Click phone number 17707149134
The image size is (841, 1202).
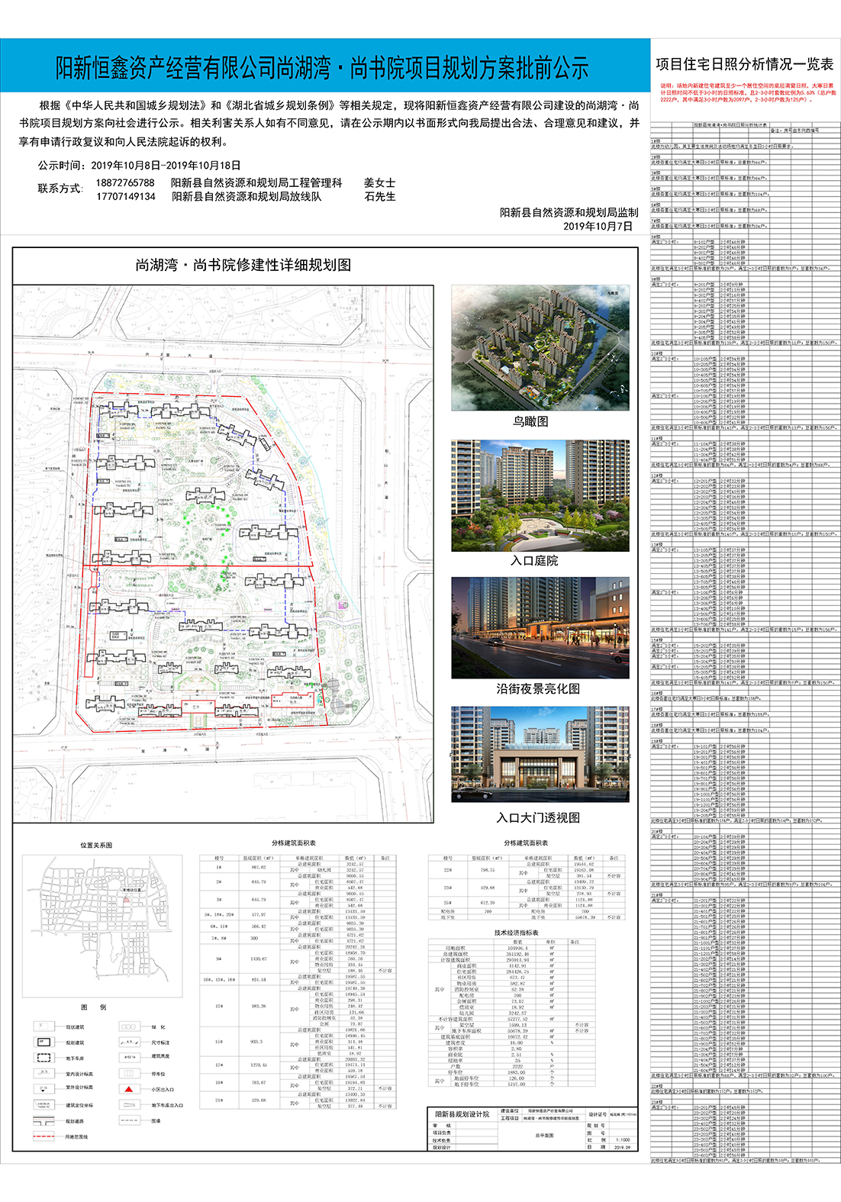coord(126,197)
